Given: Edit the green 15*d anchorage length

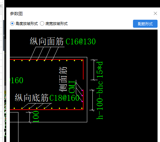Looking at the screenshot, I should (100, 70).
